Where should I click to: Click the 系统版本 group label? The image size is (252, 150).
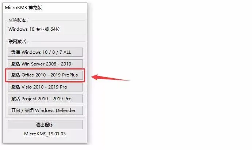[18, 20]
